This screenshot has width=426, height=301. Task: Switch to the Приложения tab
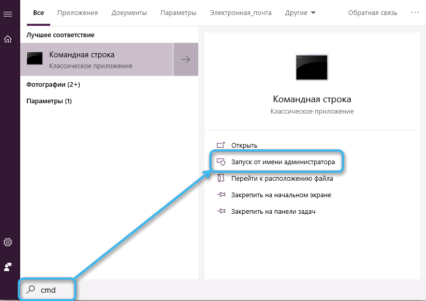pos(77,12)
